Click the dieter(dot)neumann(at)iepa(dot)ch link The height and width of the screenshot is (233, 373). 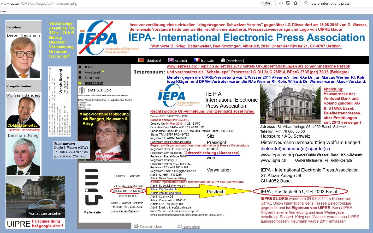click(x=295, y=149)
